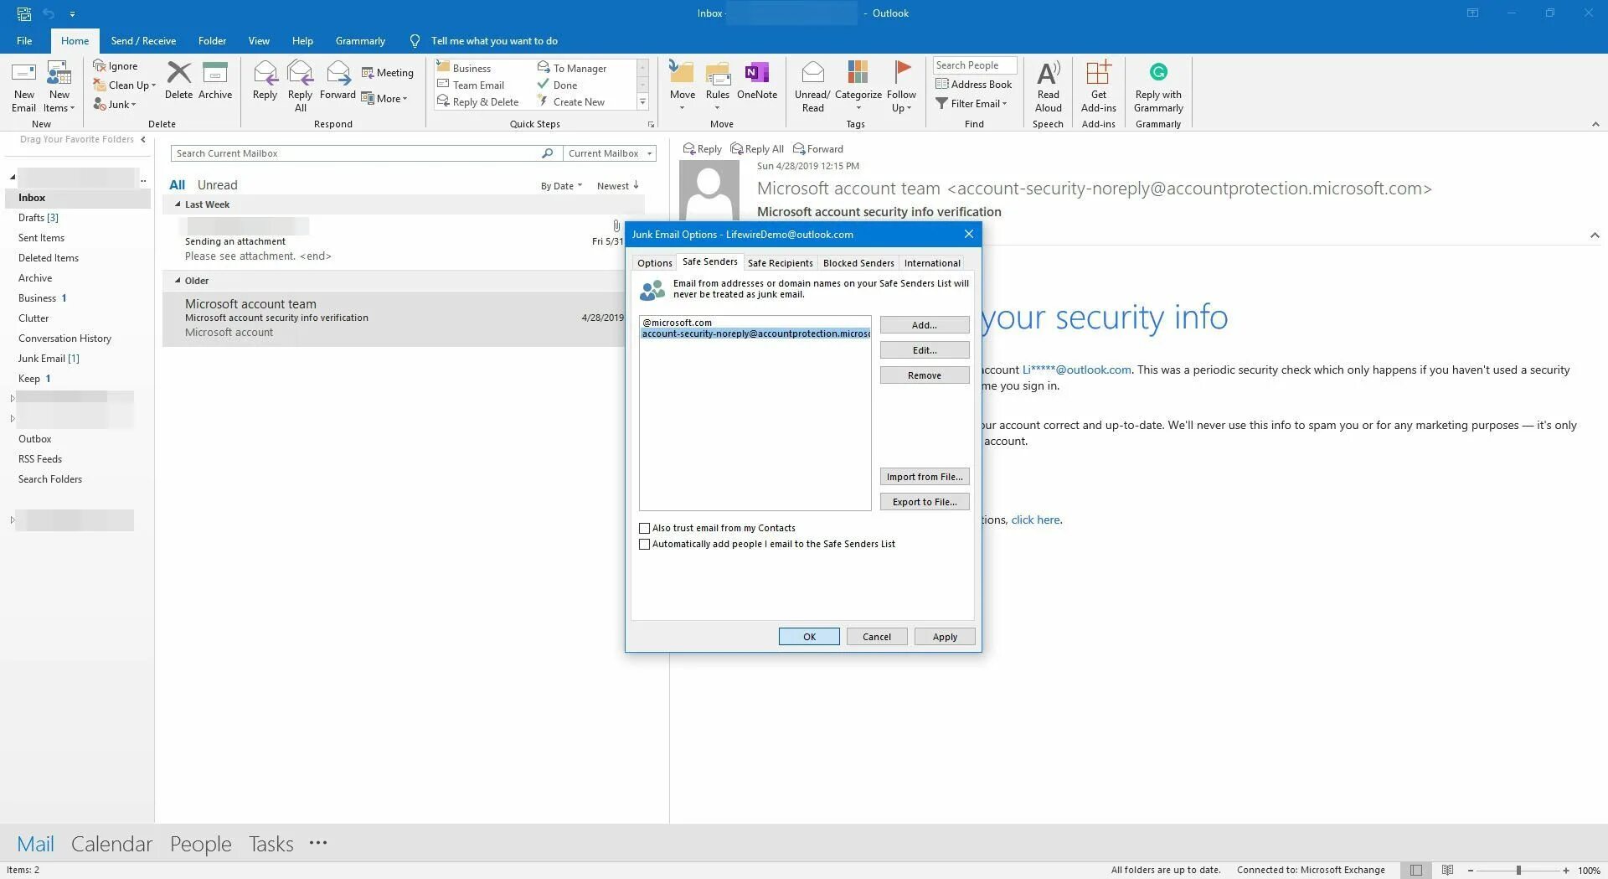Click Reply in the reading pane

click(x=702, y=149)
